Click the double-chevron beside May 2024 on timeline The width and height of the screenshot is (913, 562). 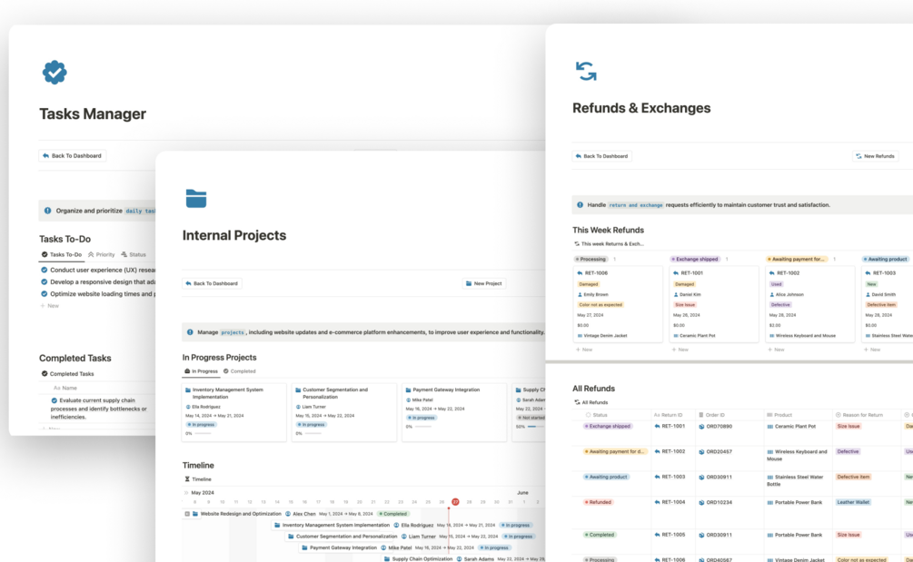click(186, 492)
